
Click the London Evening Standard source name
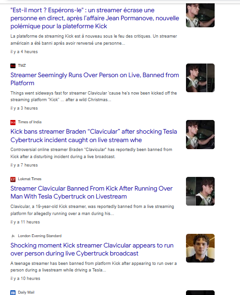[x=39, y=236]
